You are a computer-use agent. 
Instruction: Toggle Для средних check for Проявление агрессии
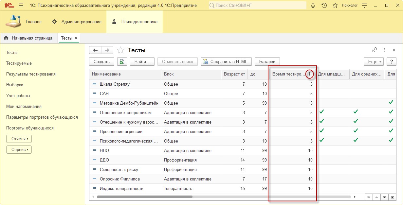click(x=356, y=130)
